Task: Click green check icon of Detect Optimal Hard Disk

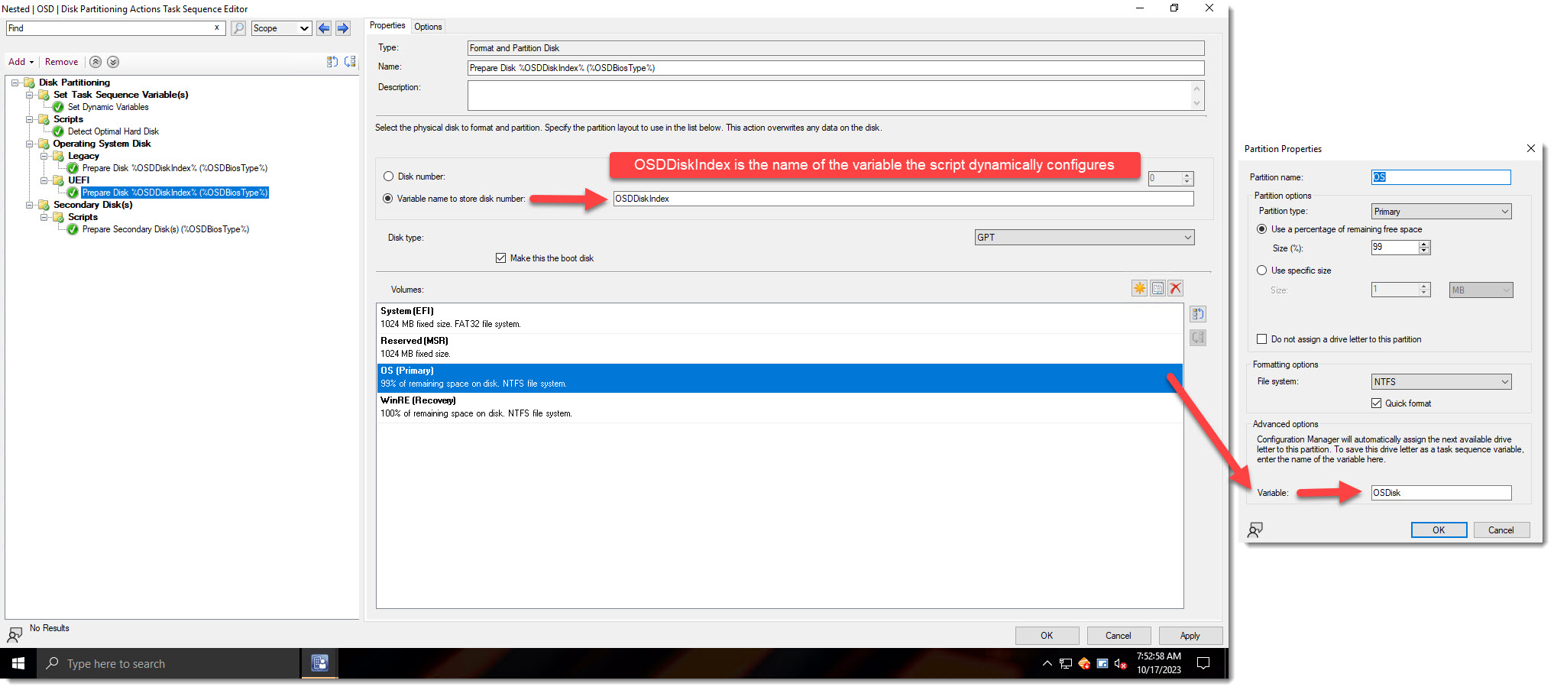Action: click(x=58, y=131)
